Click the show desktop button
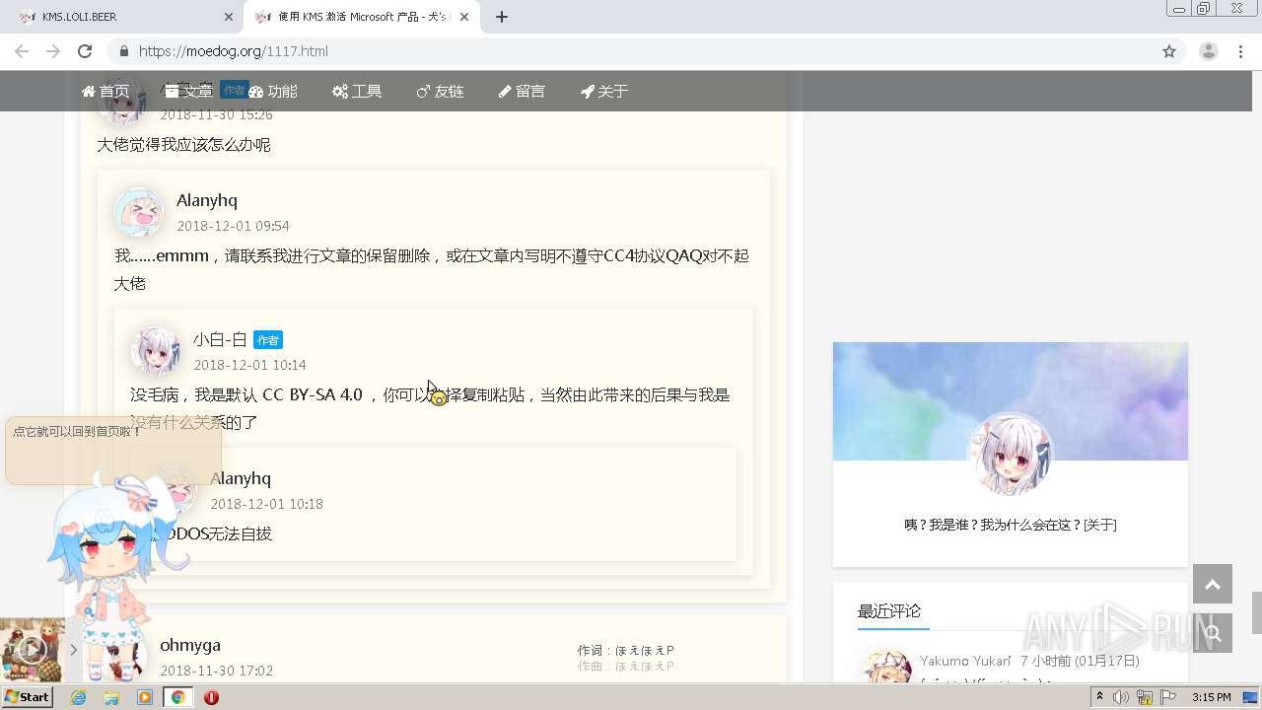The image size is (1262, 710). tap(1250, 697)
